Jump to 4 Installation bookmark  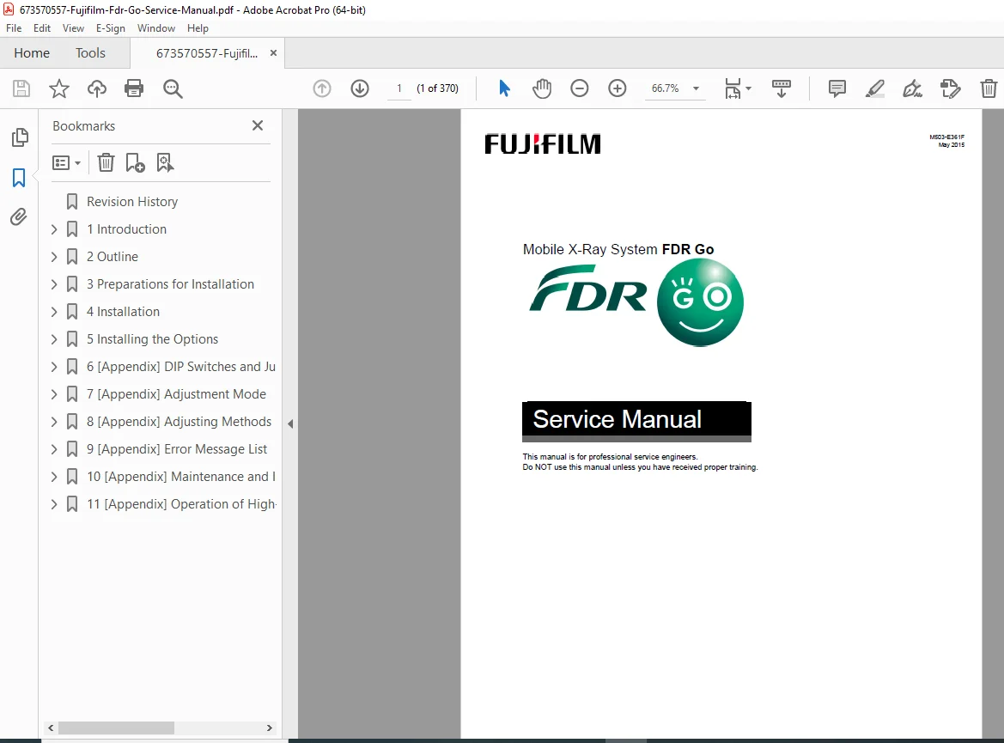click(x=123, y=312)
